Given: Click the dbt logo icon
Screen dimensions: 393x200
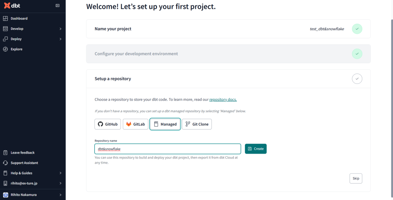Looking at the screenshot, I should [x=7, y=6].
